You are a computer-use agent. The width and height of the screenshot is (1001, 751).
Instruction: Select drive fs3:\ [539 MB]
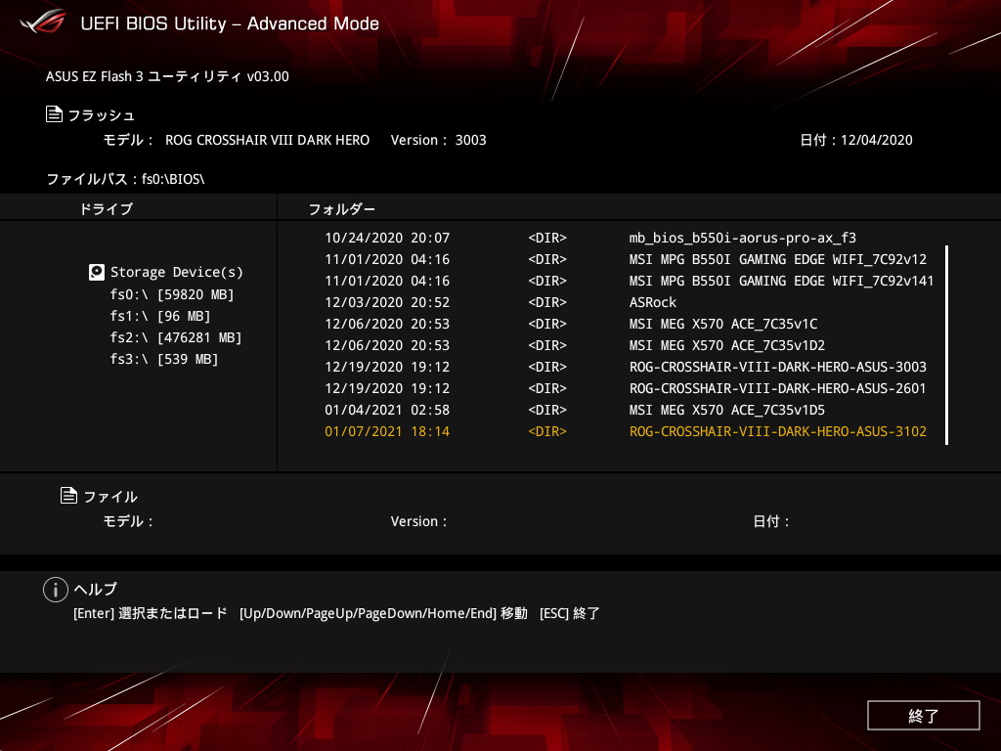pyautogui.click(x=163, y=359)
